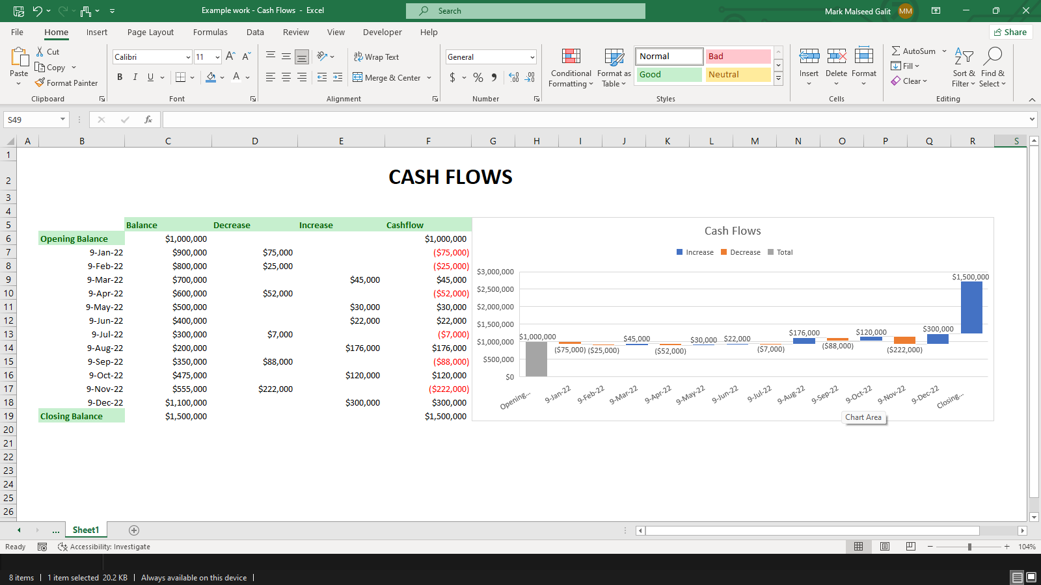This screenshot has width=1041, height=585.
Task: Open the General number format dropdown
Action: 532,57
